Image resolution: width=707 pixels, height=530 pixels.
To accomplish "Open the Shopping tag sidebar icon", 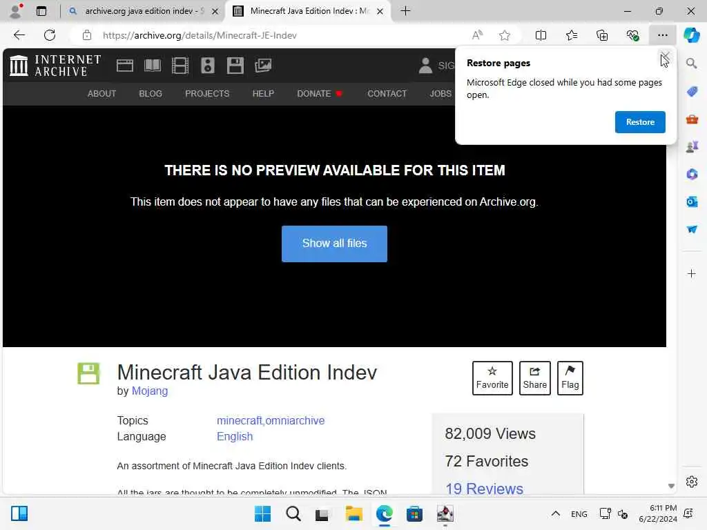I will point(692,92).
